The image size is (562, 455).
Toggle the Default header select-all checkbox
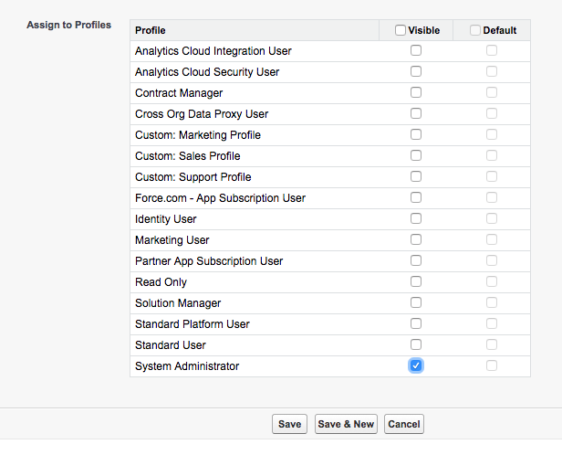pos(475,30)
